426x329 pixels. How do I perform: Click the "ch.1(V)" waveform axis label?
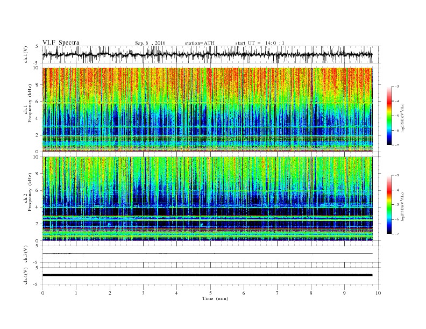click(26, 54)
